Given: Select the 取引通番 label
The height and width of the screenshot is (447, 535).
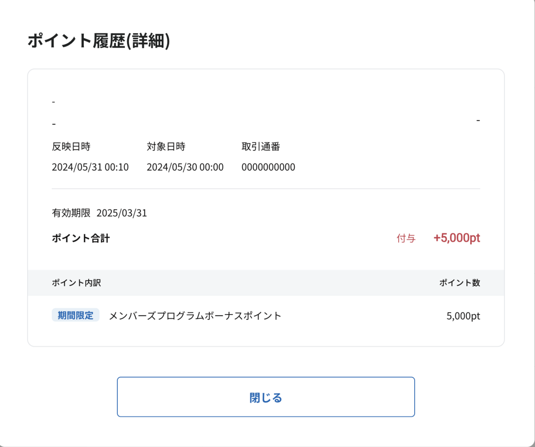Looking at the screenshot, I should (261, 146).
